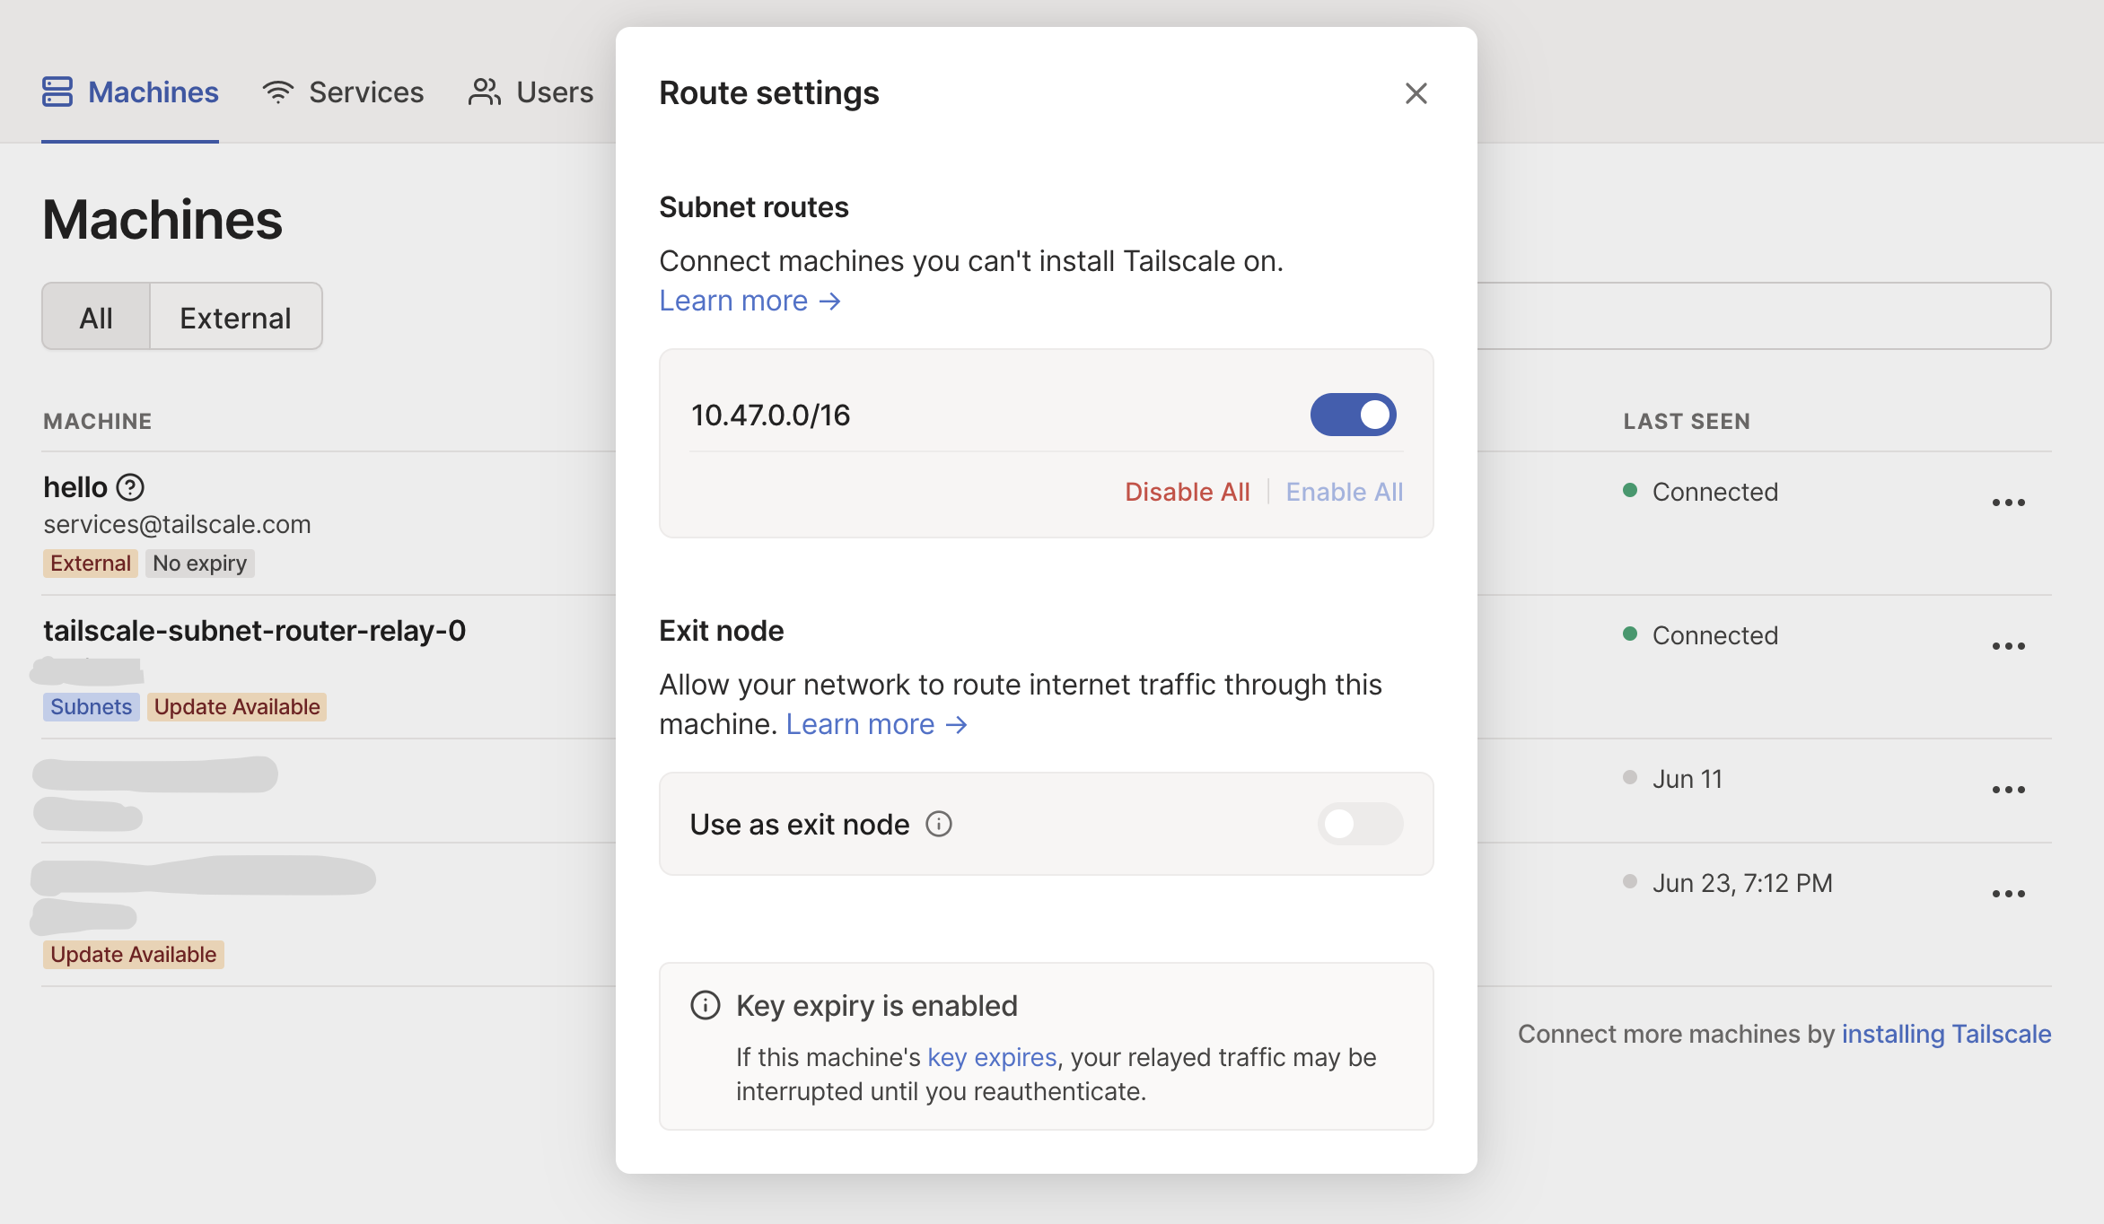
Task: Click info icon beside Key expiry is enabled
Action: pos(706,1005)
